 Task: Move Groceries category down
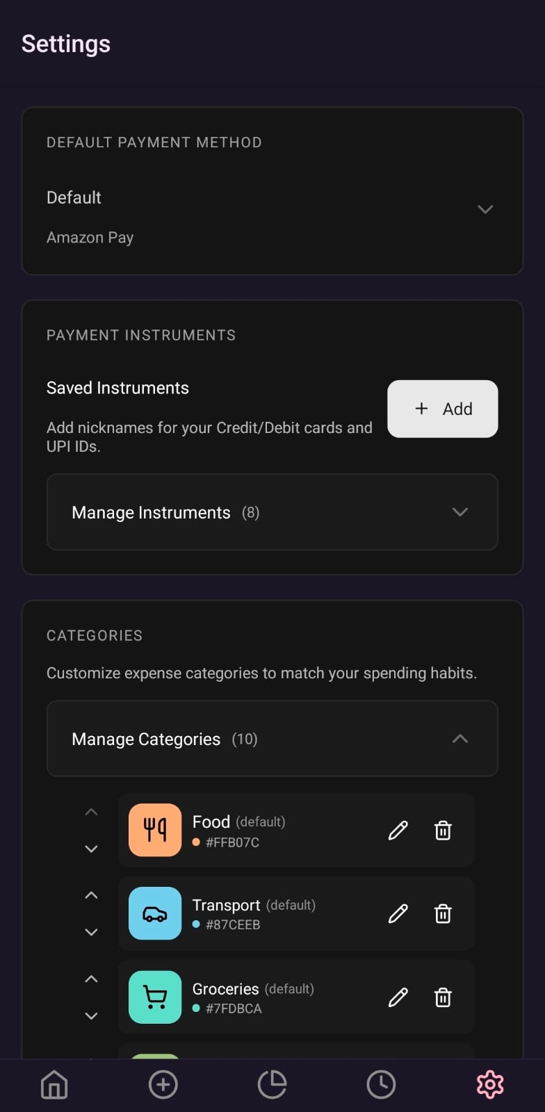[x=91, y=1015]
